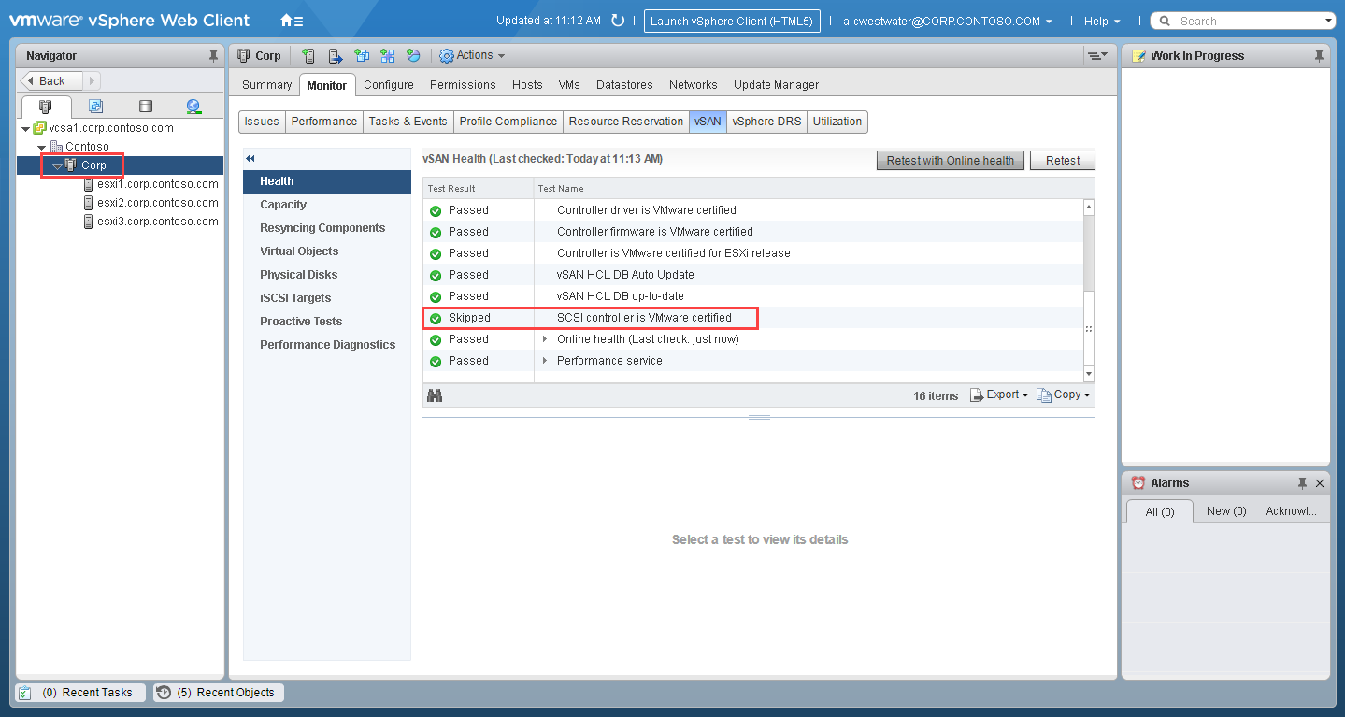
Task: Expand the Online health test row
Action: (x=545, y=339)
